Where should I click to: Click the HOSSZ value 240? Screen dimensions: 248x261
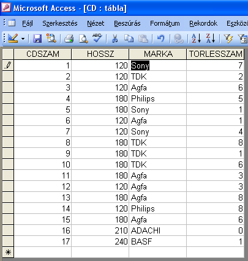tap(100, 241)
